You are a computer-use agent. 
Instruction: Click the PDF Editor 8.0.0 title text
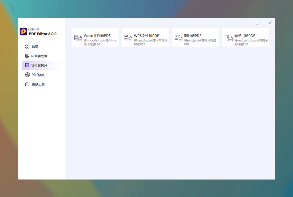[43, 34]
